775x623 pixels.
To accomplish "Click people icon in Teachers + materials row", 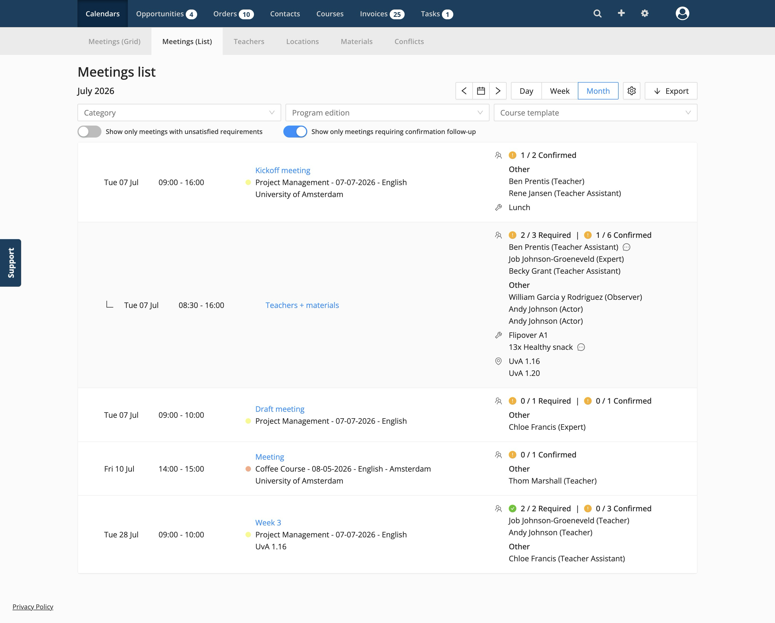I will point(498,235).
